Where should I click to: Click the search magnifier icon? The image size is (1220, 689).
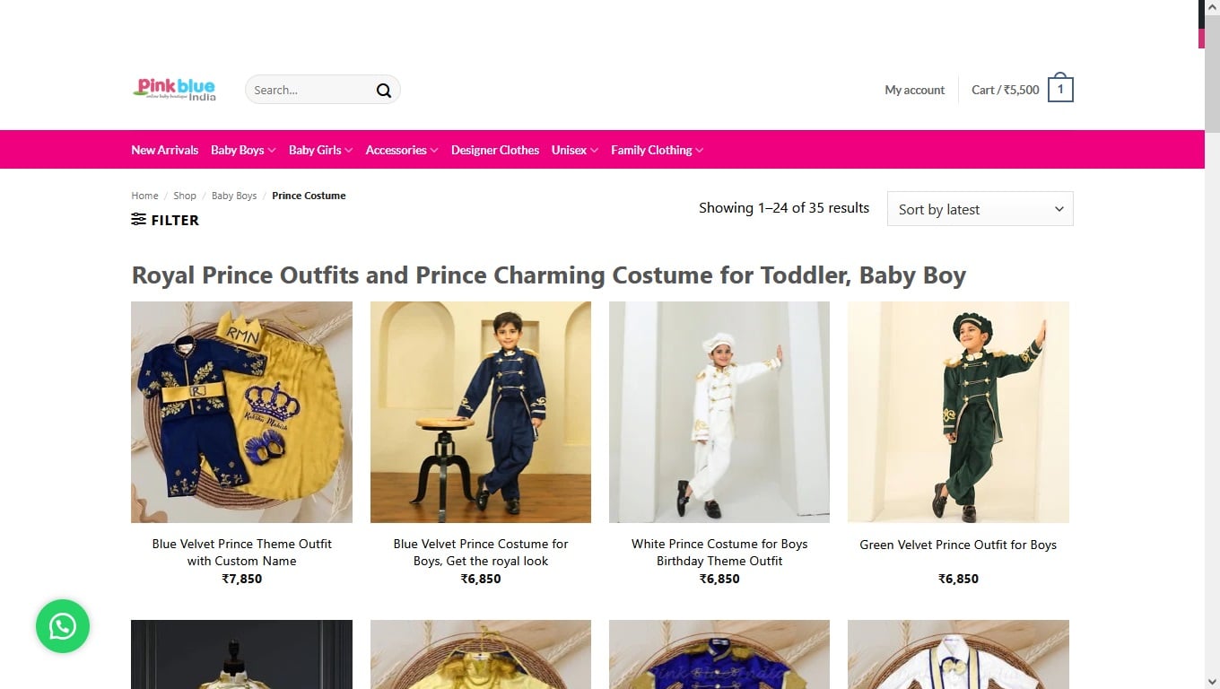(x=384, y=90)
